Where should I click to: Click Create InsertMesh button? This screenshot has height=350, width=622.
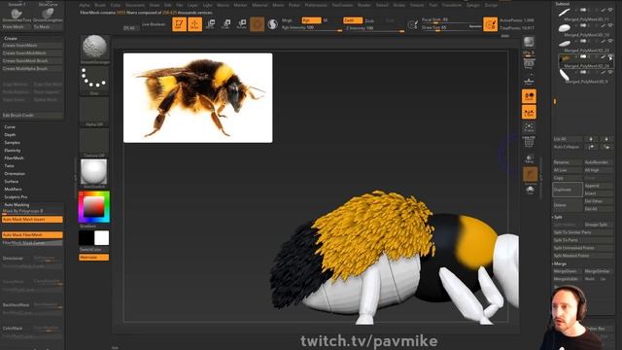pyautogui.click(x=32, y=46)
